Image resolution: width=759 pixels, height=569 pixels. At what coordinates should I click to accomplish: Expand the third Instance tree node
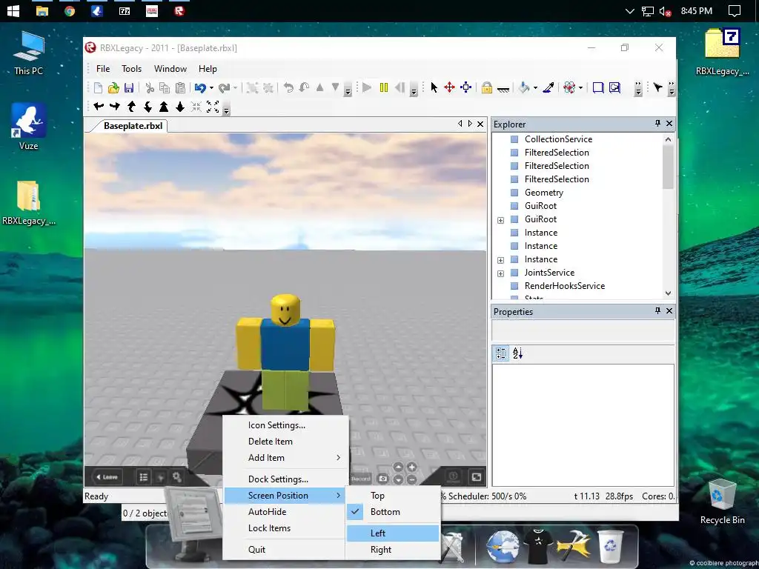[x=500, y=260]
